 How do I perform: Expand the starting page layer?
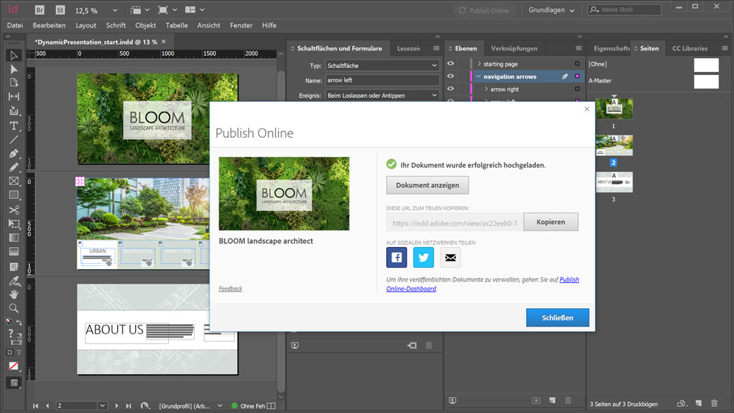pos(479,63)
